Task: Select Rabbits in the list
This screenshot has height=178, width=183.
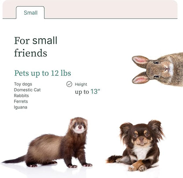Action: point(22,96)
